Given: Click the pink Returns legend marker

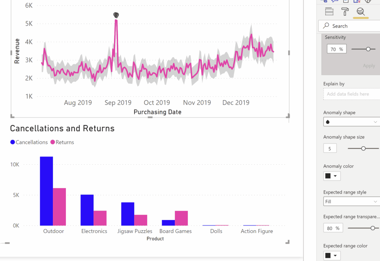Looking at the screenshot, I should point(52,142).
